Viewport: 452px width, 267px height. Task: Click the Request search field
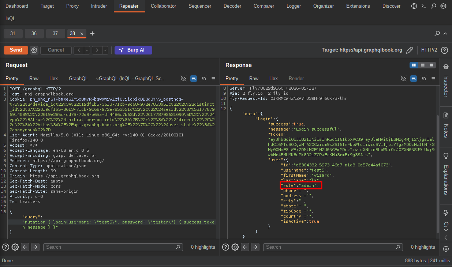(x=113, y=247)
